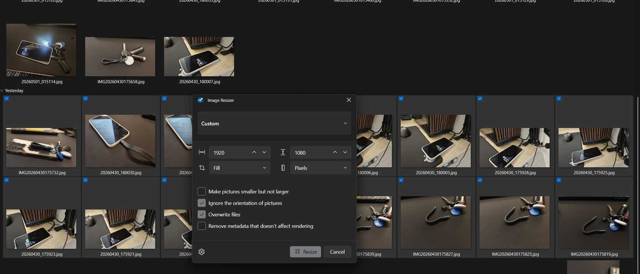Click the Image Resizer title text
The height and width of the screenshot is (274, 640).
[x=221, y=100]
